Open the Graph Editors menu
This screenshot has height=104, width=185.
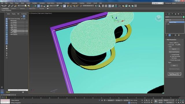tap(51, 3)
